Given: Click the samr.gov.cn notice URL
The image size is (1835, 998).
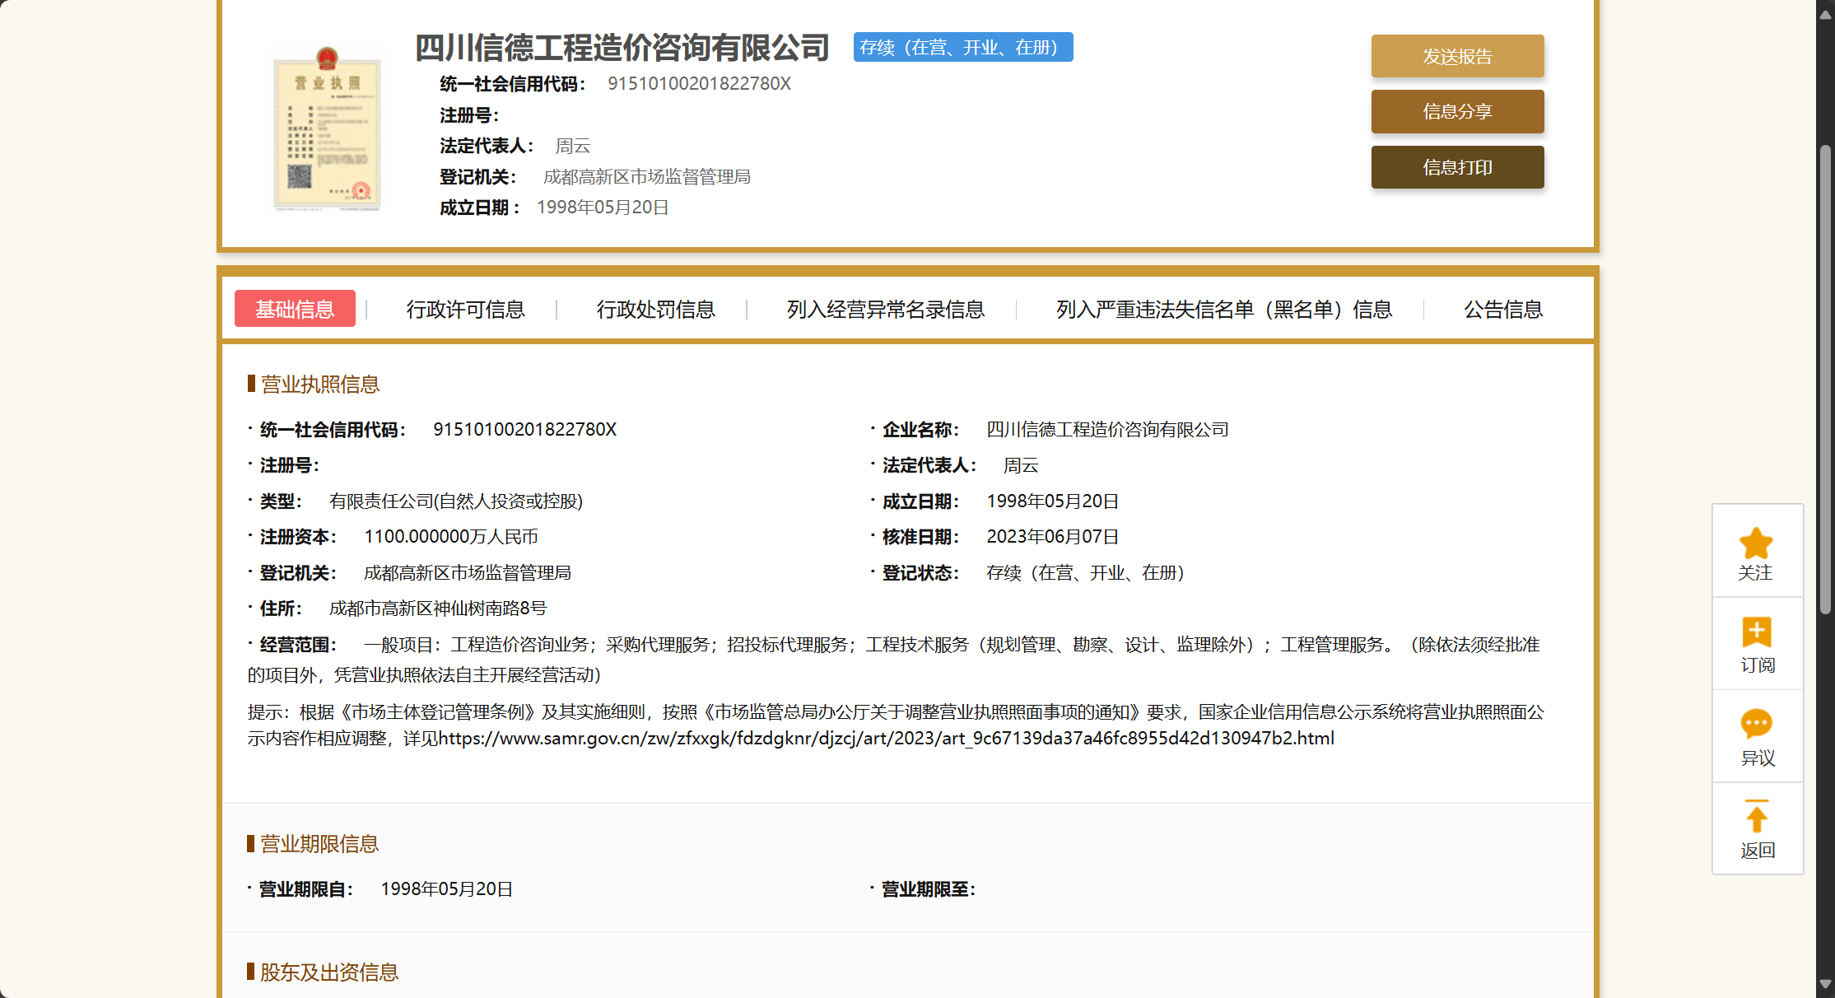Looking at the screenshot, I should point(886,739).
